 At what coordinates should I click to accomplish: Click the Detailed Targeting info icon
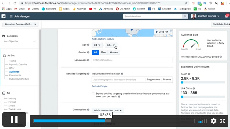click(88, 74)
